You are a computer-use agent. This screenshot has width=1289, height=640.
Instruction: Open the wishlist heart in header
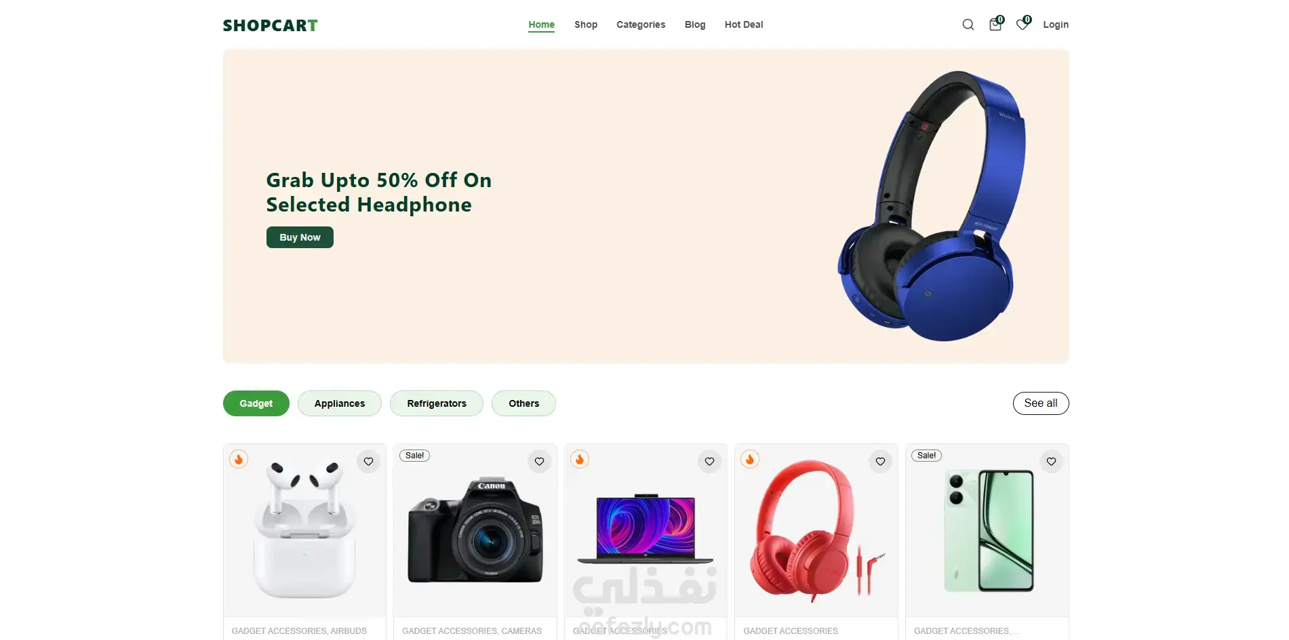pos(1023,24)
